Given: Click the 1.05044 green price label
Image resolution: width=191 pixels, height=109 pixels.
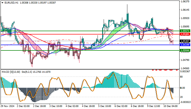Looking at the screenshot, I should tap(185, 50).
